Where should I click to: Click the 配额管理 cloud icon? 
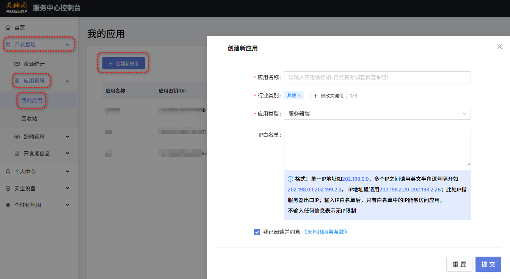(x=17, y=137)
